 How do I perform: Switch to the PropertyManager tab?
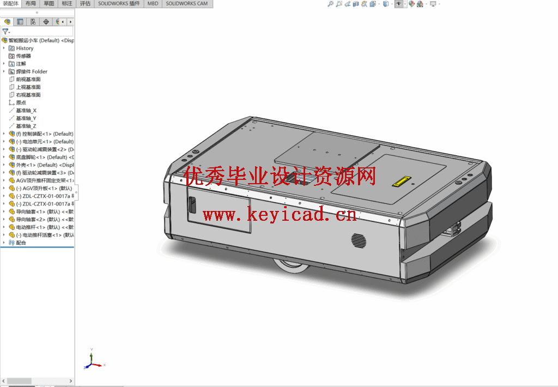[x=20, y=22]
